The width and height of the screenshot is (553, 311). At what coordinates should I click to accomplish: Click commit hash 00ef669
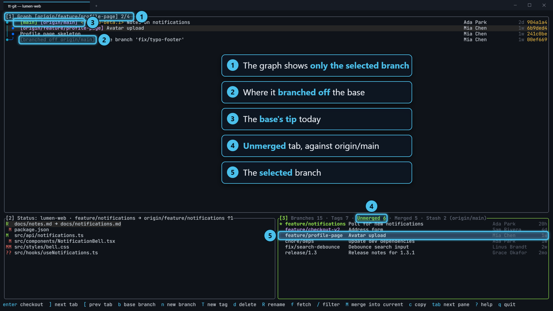pyautogui.click(x=537, y=39)
